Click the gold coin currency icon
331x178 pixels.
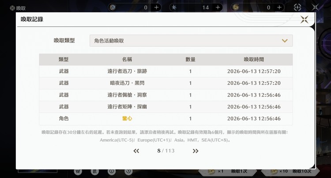[236, 8]
